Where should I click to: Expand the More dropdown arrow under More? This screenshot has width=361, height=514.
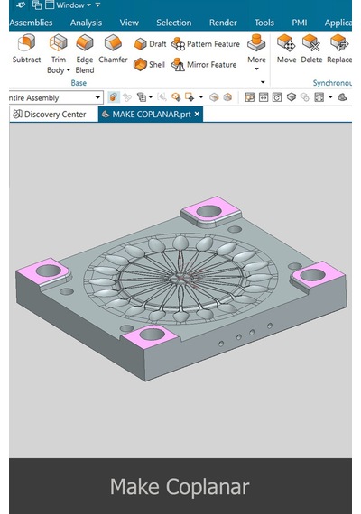point(256,69)
